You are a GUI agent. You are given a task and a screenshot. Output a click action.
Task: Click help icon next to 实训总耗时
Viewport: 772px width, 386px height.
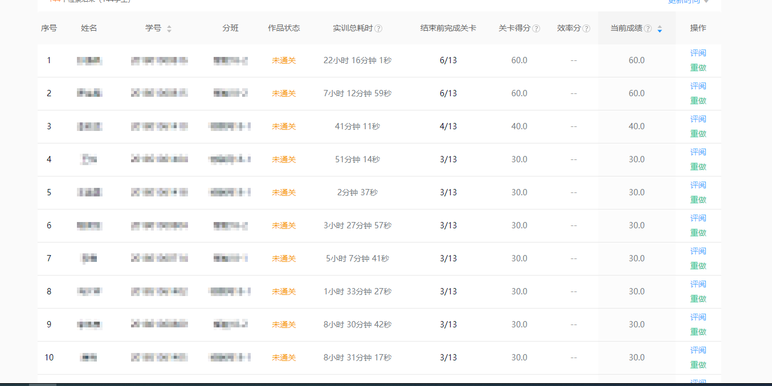379,28
